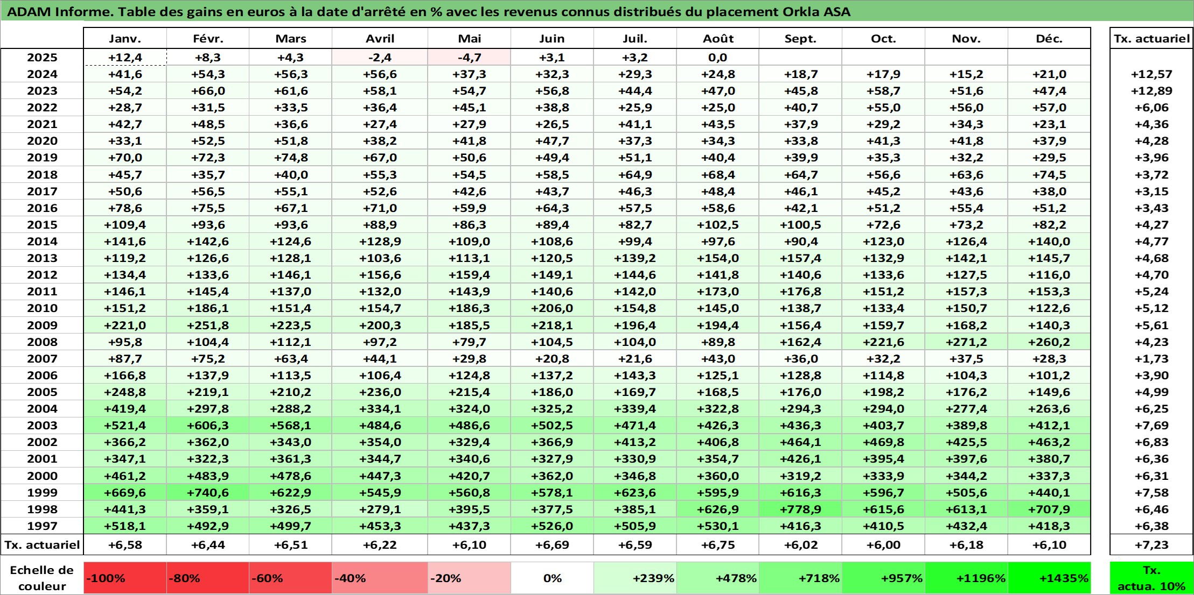The width and height of the screenshot is (1194, 595).
Task: Click the +70,0 cell in 2019 row
Action: click(x=125, y=158)
